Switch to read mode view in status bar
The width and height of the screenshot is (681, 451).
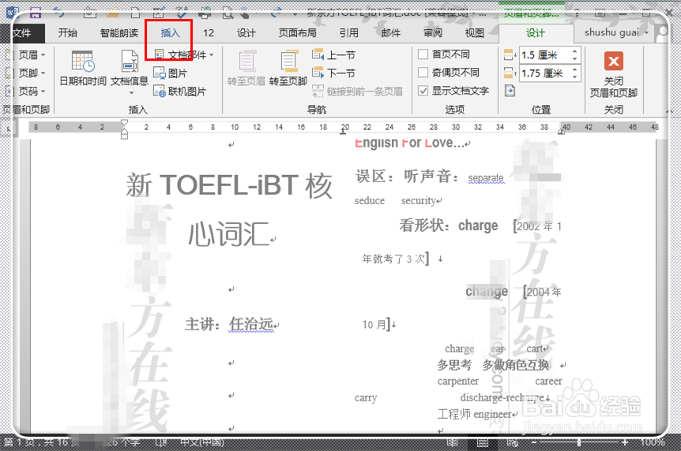click(x=453, y=442)
